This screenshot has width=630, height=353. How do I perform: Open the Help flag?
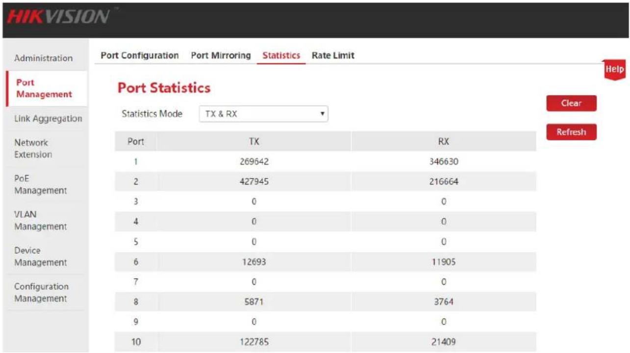pos(615,70)
